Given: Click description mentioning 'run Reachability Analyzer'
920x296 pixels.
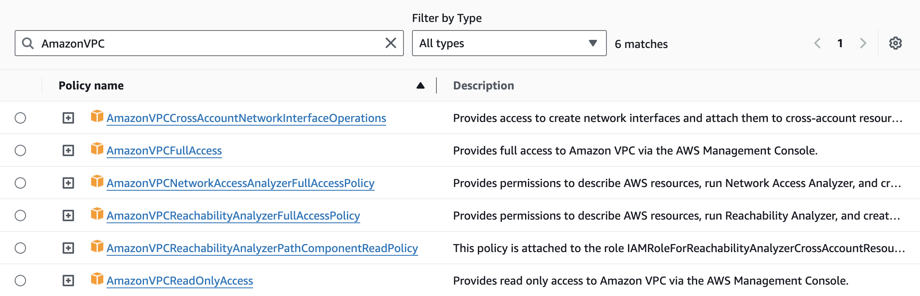Looking at the screenshot, I should pos(676,216).
